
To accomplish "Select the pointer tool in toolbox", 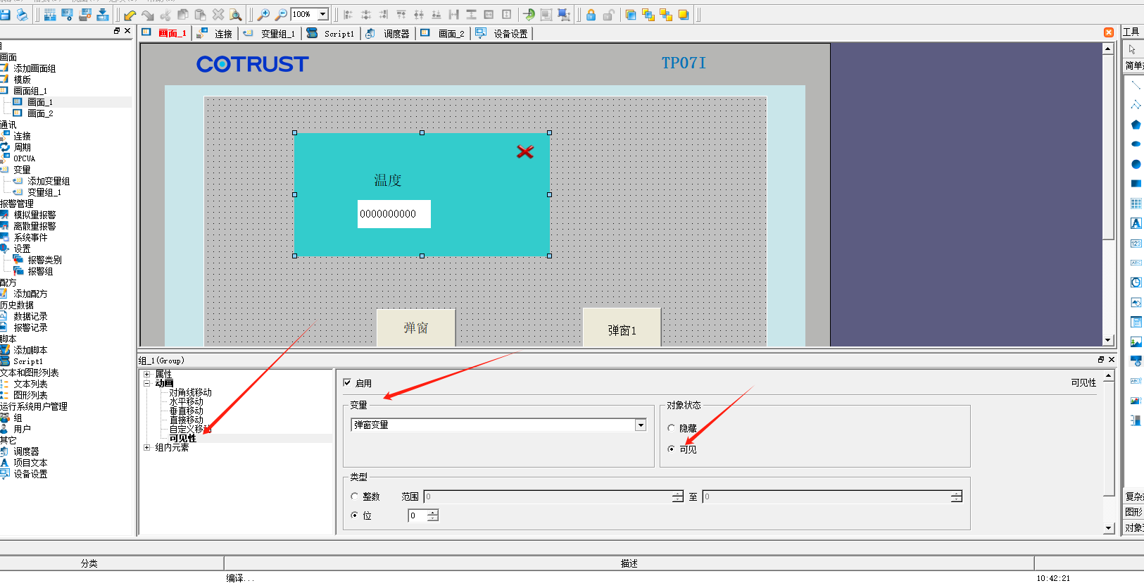I will pos(1133,49).
